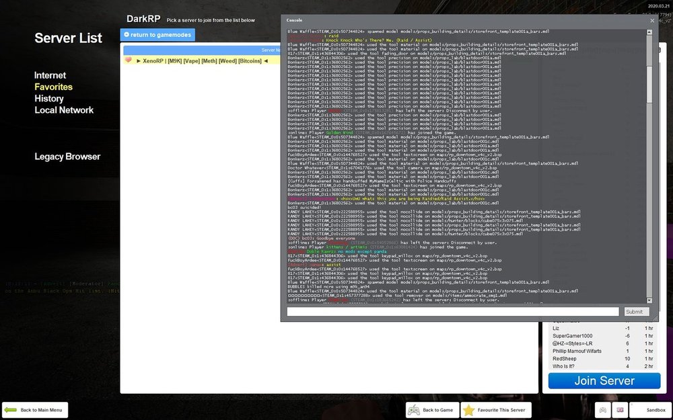Click the gamepad icon on Back to Game
The image size is (673, 420).
click(415, 410)
